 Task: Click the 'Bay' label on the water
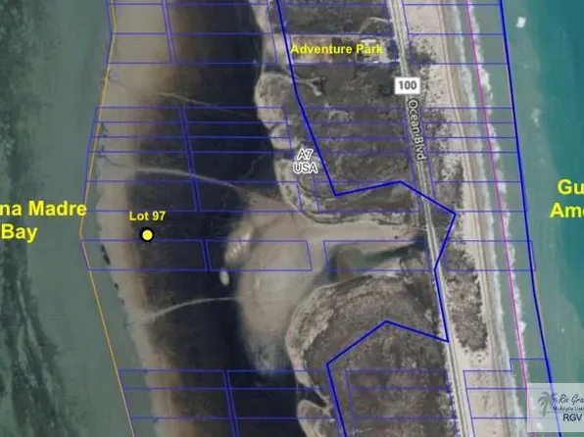(x=19, y=232)
